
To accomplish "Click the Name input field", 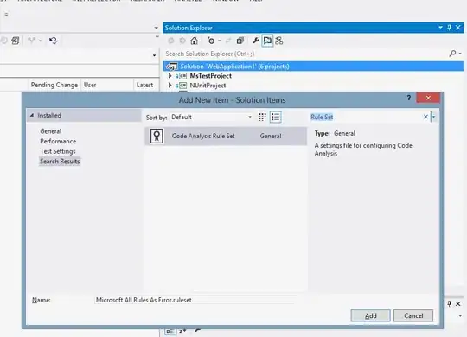I will [x=195, y=300].
